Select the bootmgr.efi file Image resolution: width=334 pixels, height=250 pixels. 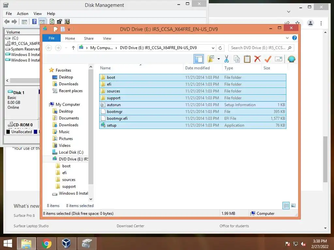[x=192, y=118]
